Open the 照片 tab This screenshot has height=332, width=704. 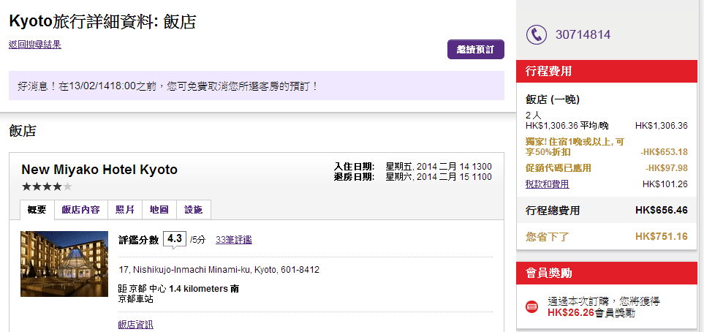(125, 210)
